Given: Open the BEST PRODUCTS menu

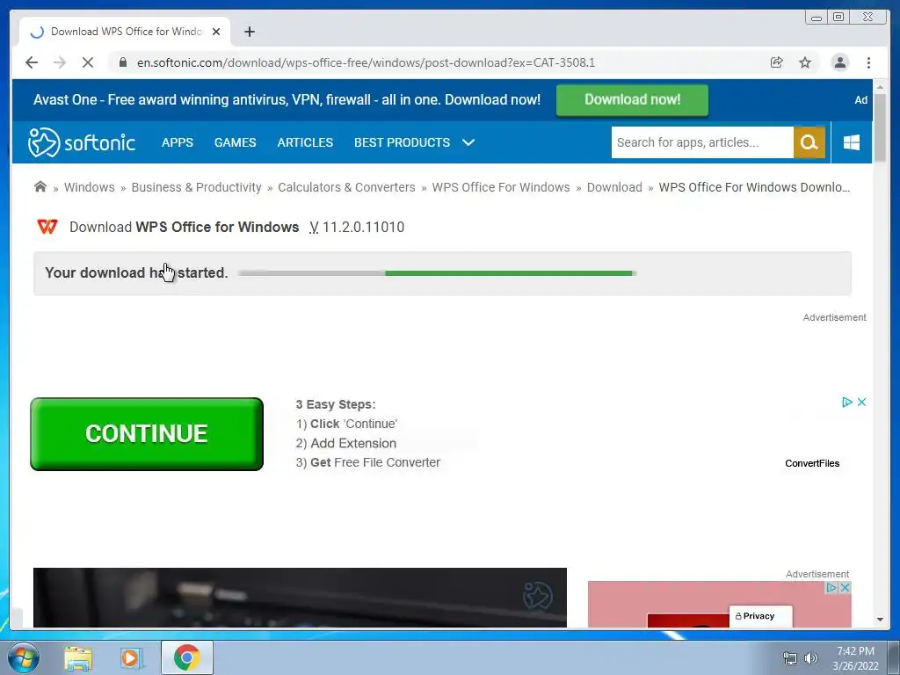Looking at the screenshot, I should [x=402, y=142].
